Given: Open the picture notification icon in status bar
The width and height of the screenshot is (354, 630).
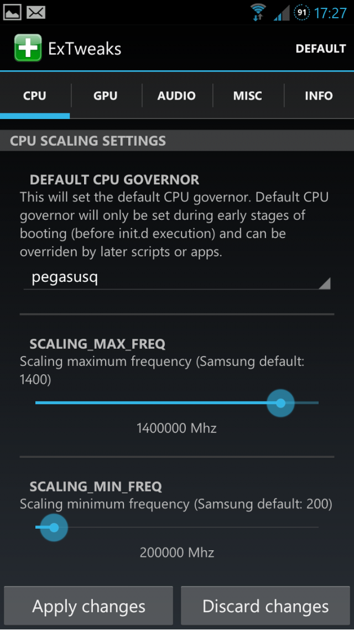Looking at the screenshot, I should 12,12.
